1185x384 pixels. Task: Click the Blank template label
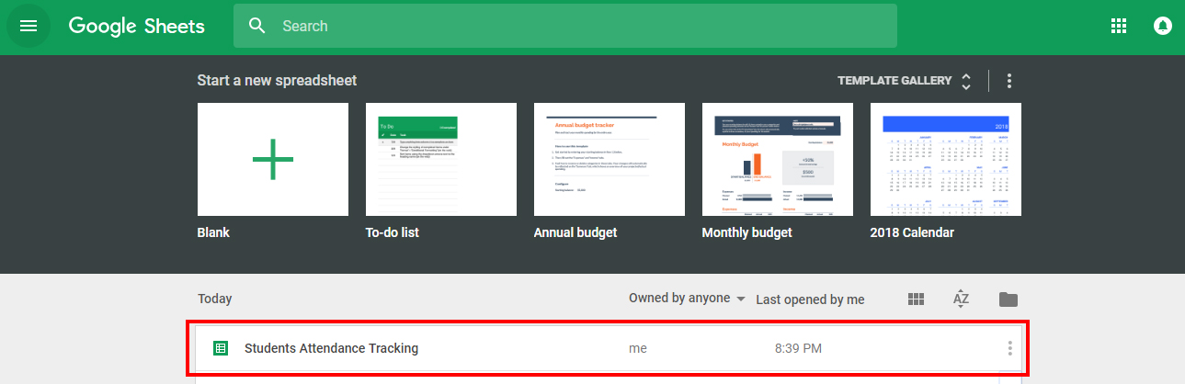[213, 232]
